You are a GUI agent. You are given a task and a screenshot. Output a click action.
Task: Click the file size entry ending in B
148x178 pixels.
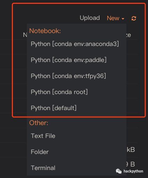(x=131, y=164)
